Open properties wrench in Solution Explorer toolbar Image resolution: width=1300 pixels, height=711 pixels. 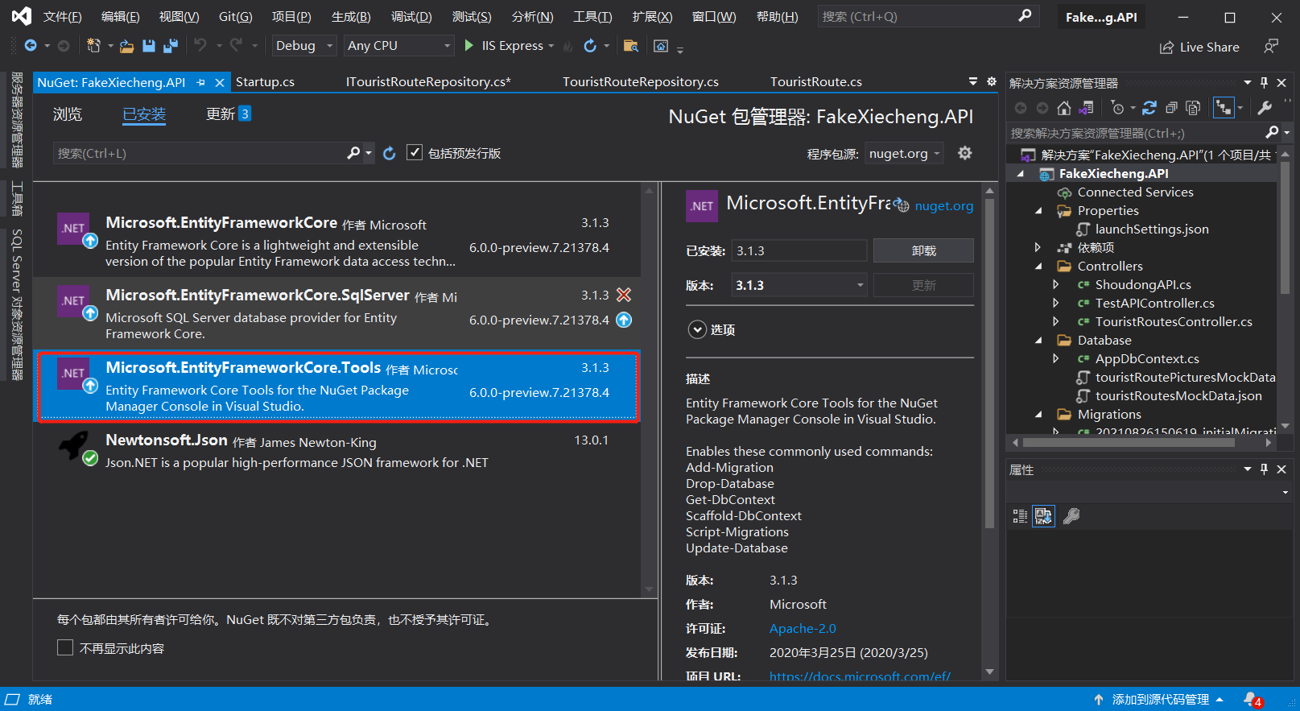1265,108
